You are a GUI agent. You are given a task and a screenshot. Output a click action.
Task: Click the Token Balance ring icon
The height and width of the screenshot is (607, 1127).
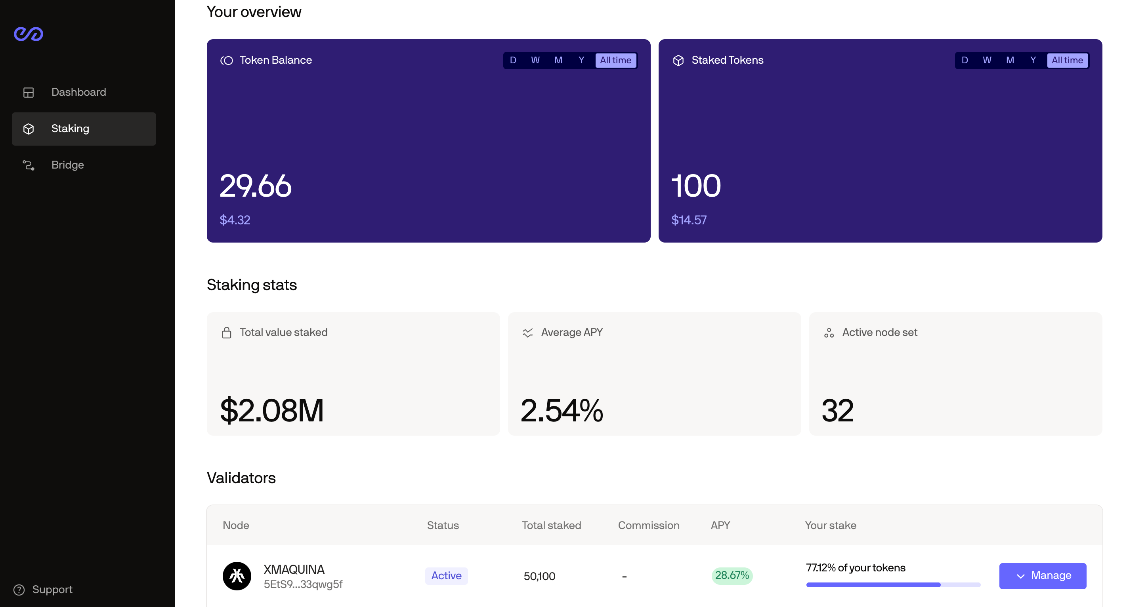tap(227, 60)
